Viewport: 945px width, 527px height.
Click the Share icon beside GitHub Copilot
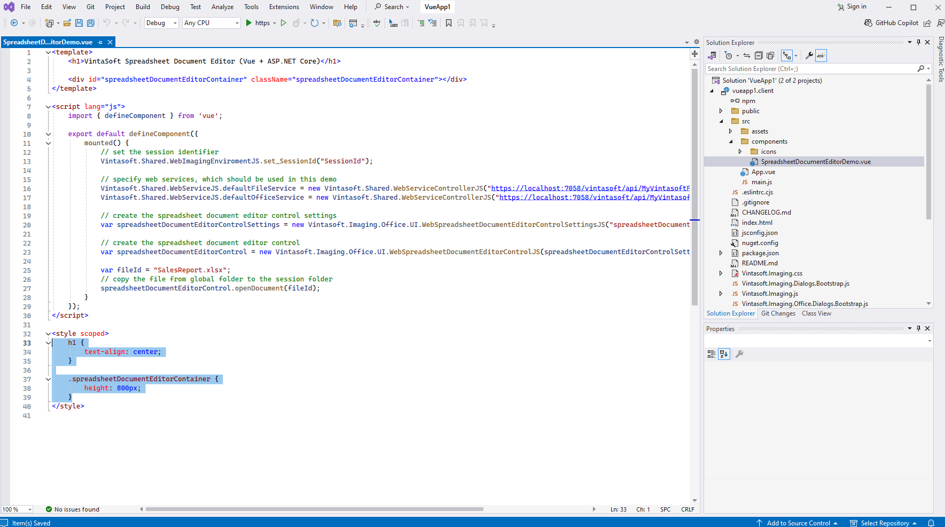point(927,23)
